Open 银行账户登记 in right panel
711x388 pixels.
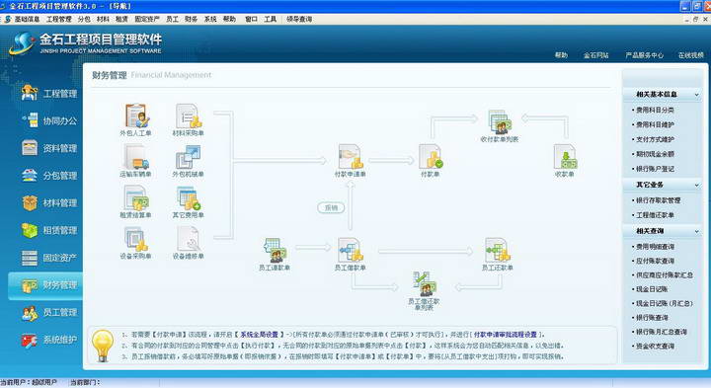tap(655, 169)
